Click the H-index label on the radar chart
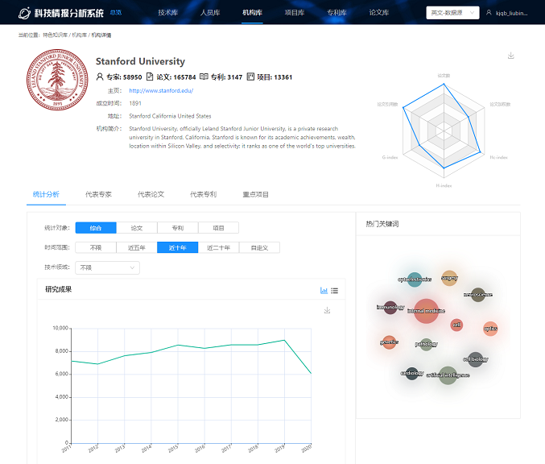The height and width of the screenshot is (464, 545). pos(444,185)
